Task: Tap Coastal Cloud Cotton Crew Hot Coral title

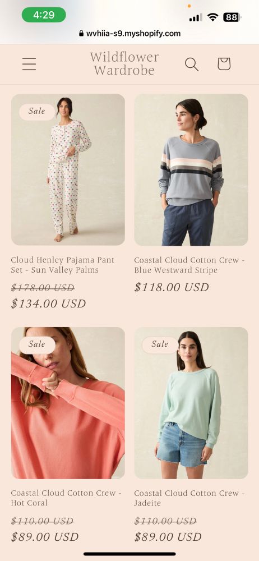Action: (66, 498)
